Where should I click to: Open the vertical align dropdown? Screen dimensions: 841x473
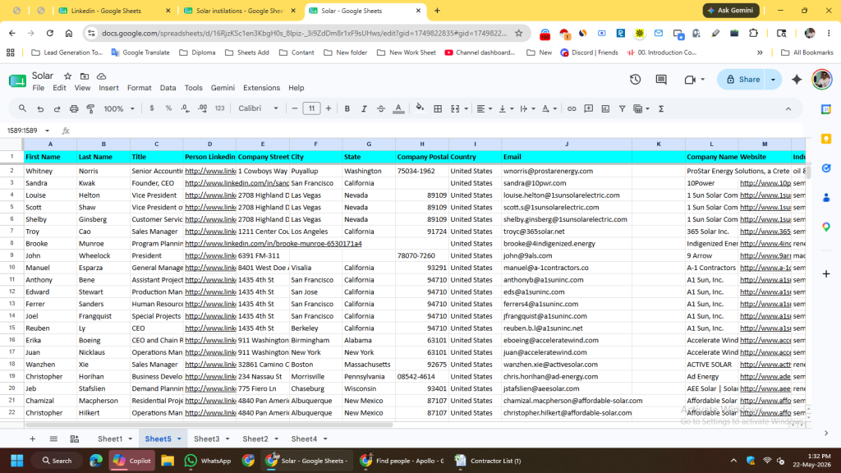pos(506,109)
